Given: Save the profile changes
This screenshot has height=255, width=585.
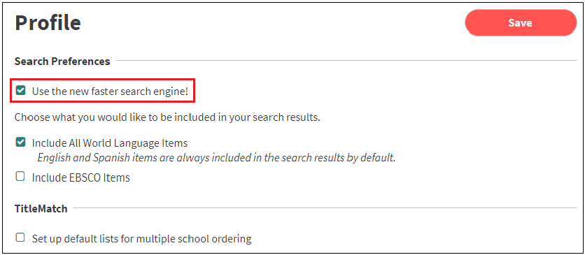Looking at the screenshot, I should (x=521, y=23).
